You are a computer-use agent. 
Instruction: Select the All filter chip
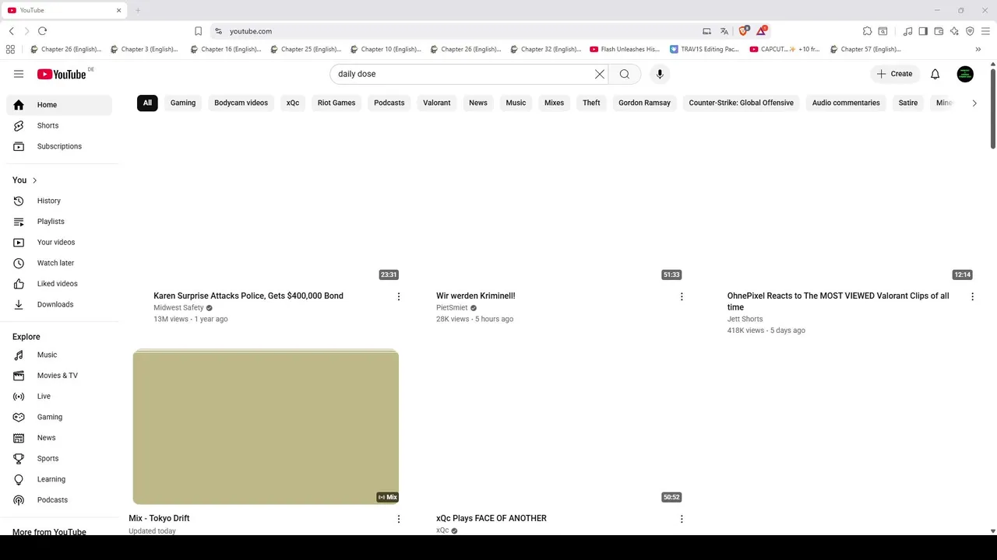click(147, 103)
